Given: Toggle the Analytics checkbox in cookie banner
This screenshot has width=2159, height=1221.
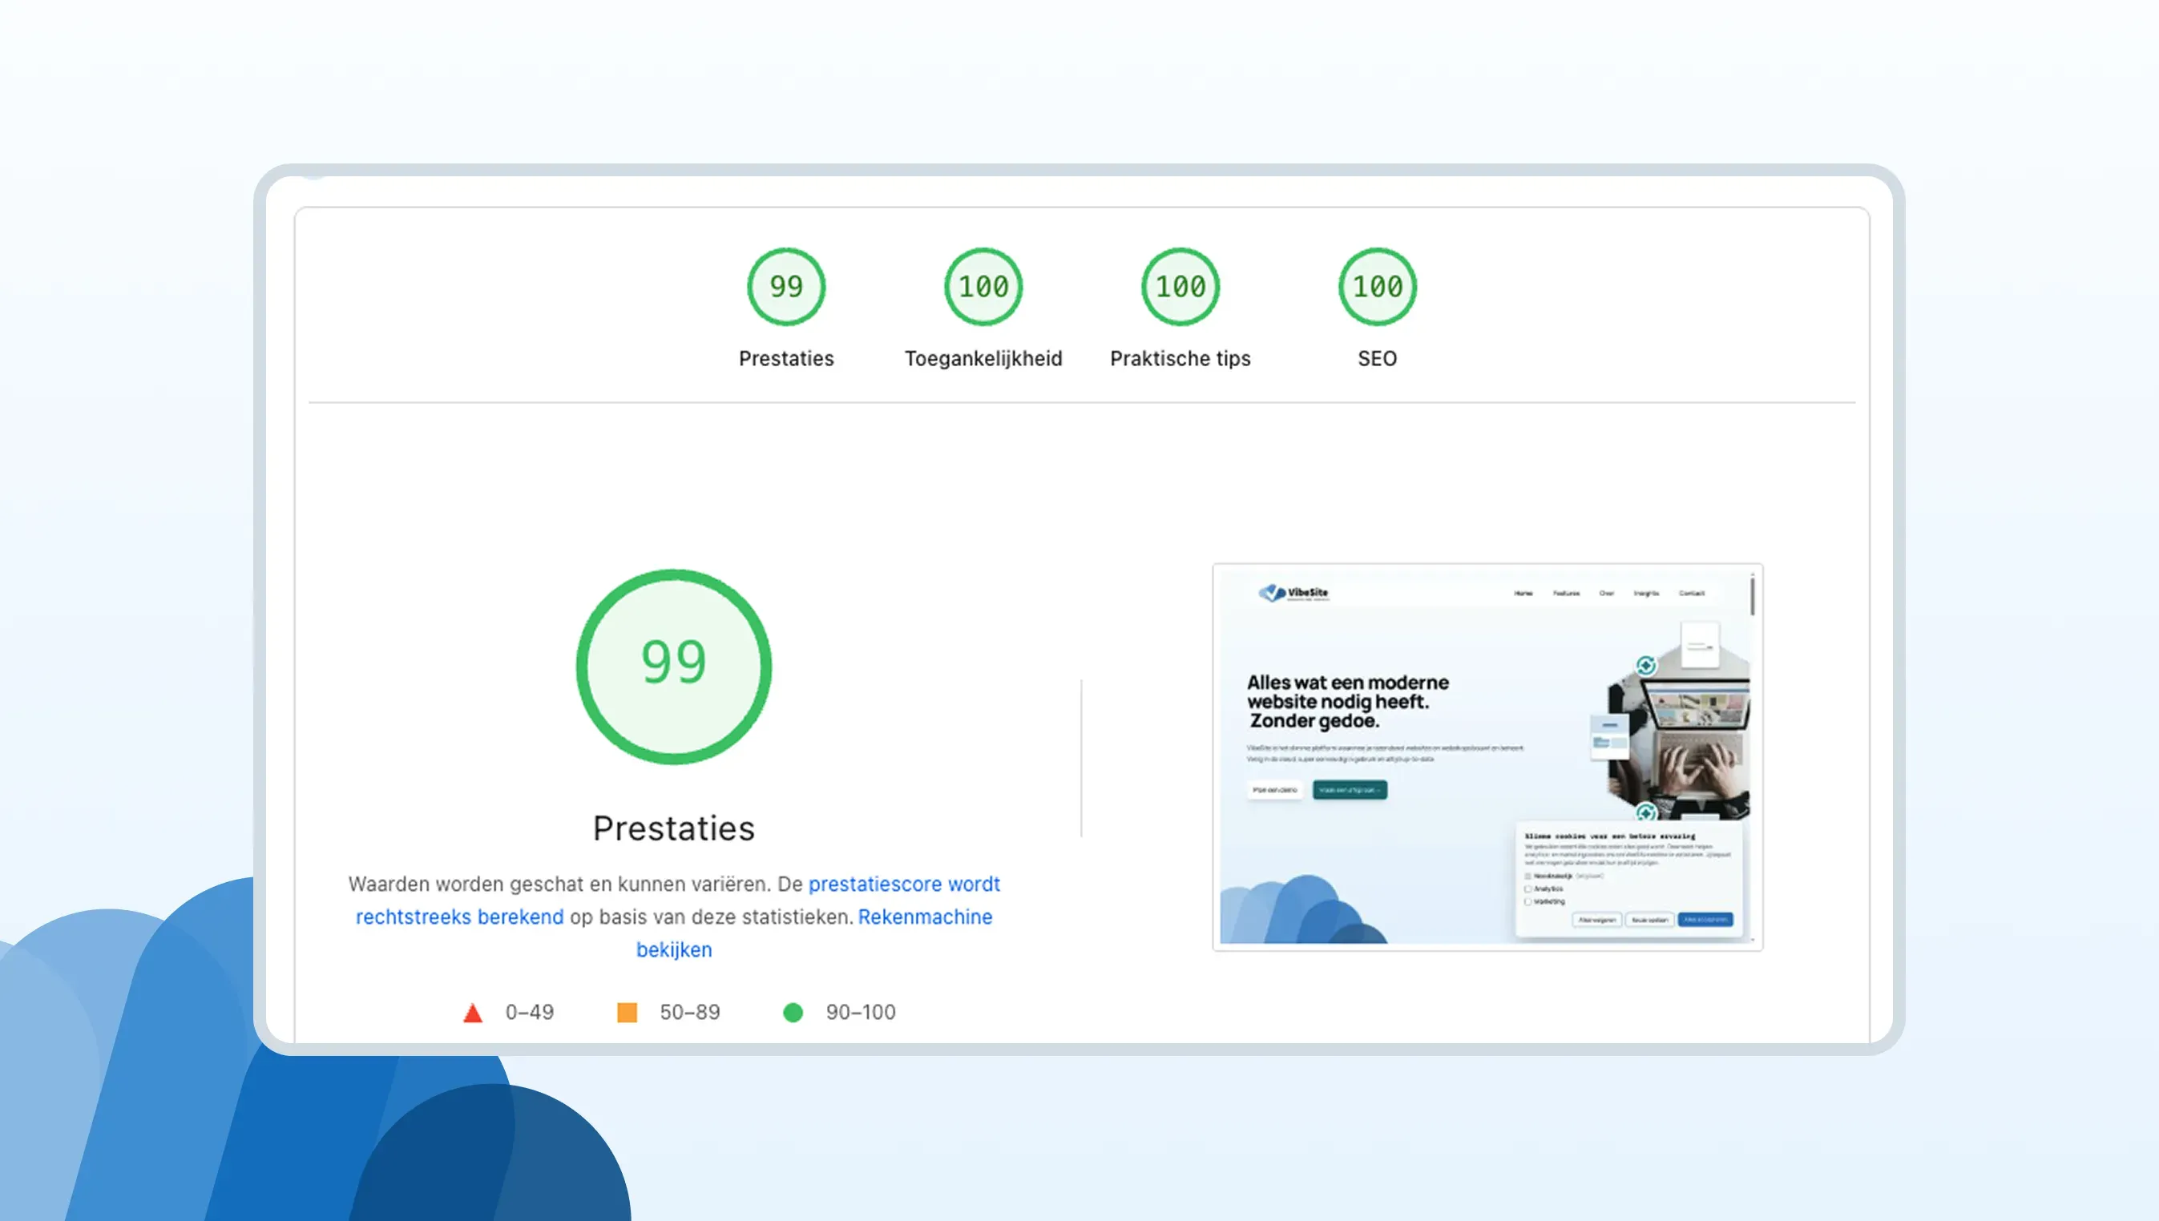Looking at the screenshot, I should click(x=1528, y=889).
